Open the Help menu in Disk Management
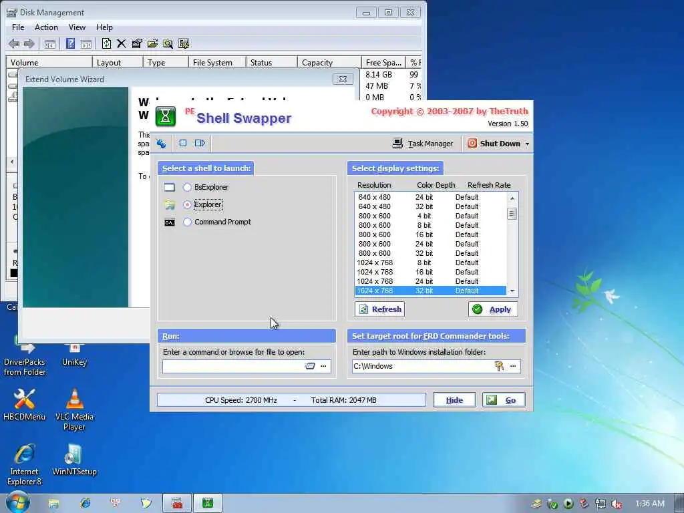 click(104, 27)
